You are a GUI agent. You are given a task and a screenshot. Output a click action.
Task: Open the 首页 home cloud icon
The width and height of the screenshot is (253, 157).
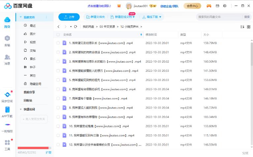coord(7,20)
